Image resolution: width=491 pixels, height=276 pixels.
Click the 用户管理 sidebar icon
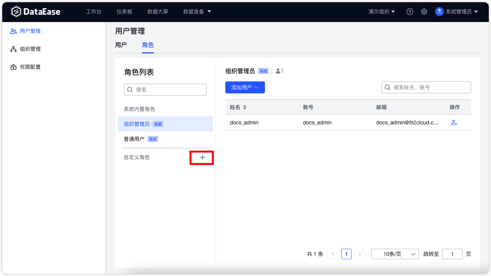point(13,31)
